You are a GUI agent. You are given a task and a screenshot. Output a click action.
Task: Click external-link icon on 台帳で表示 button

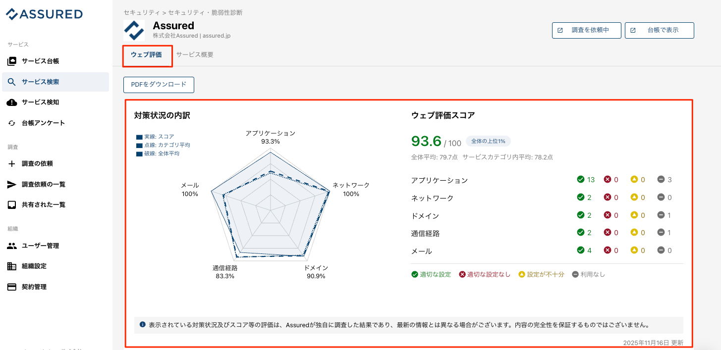633,30
